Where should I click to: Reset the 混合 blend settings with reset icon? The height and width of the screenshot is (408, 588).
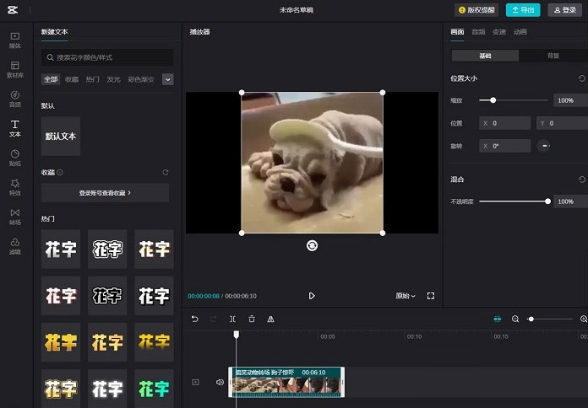point(581,180)
